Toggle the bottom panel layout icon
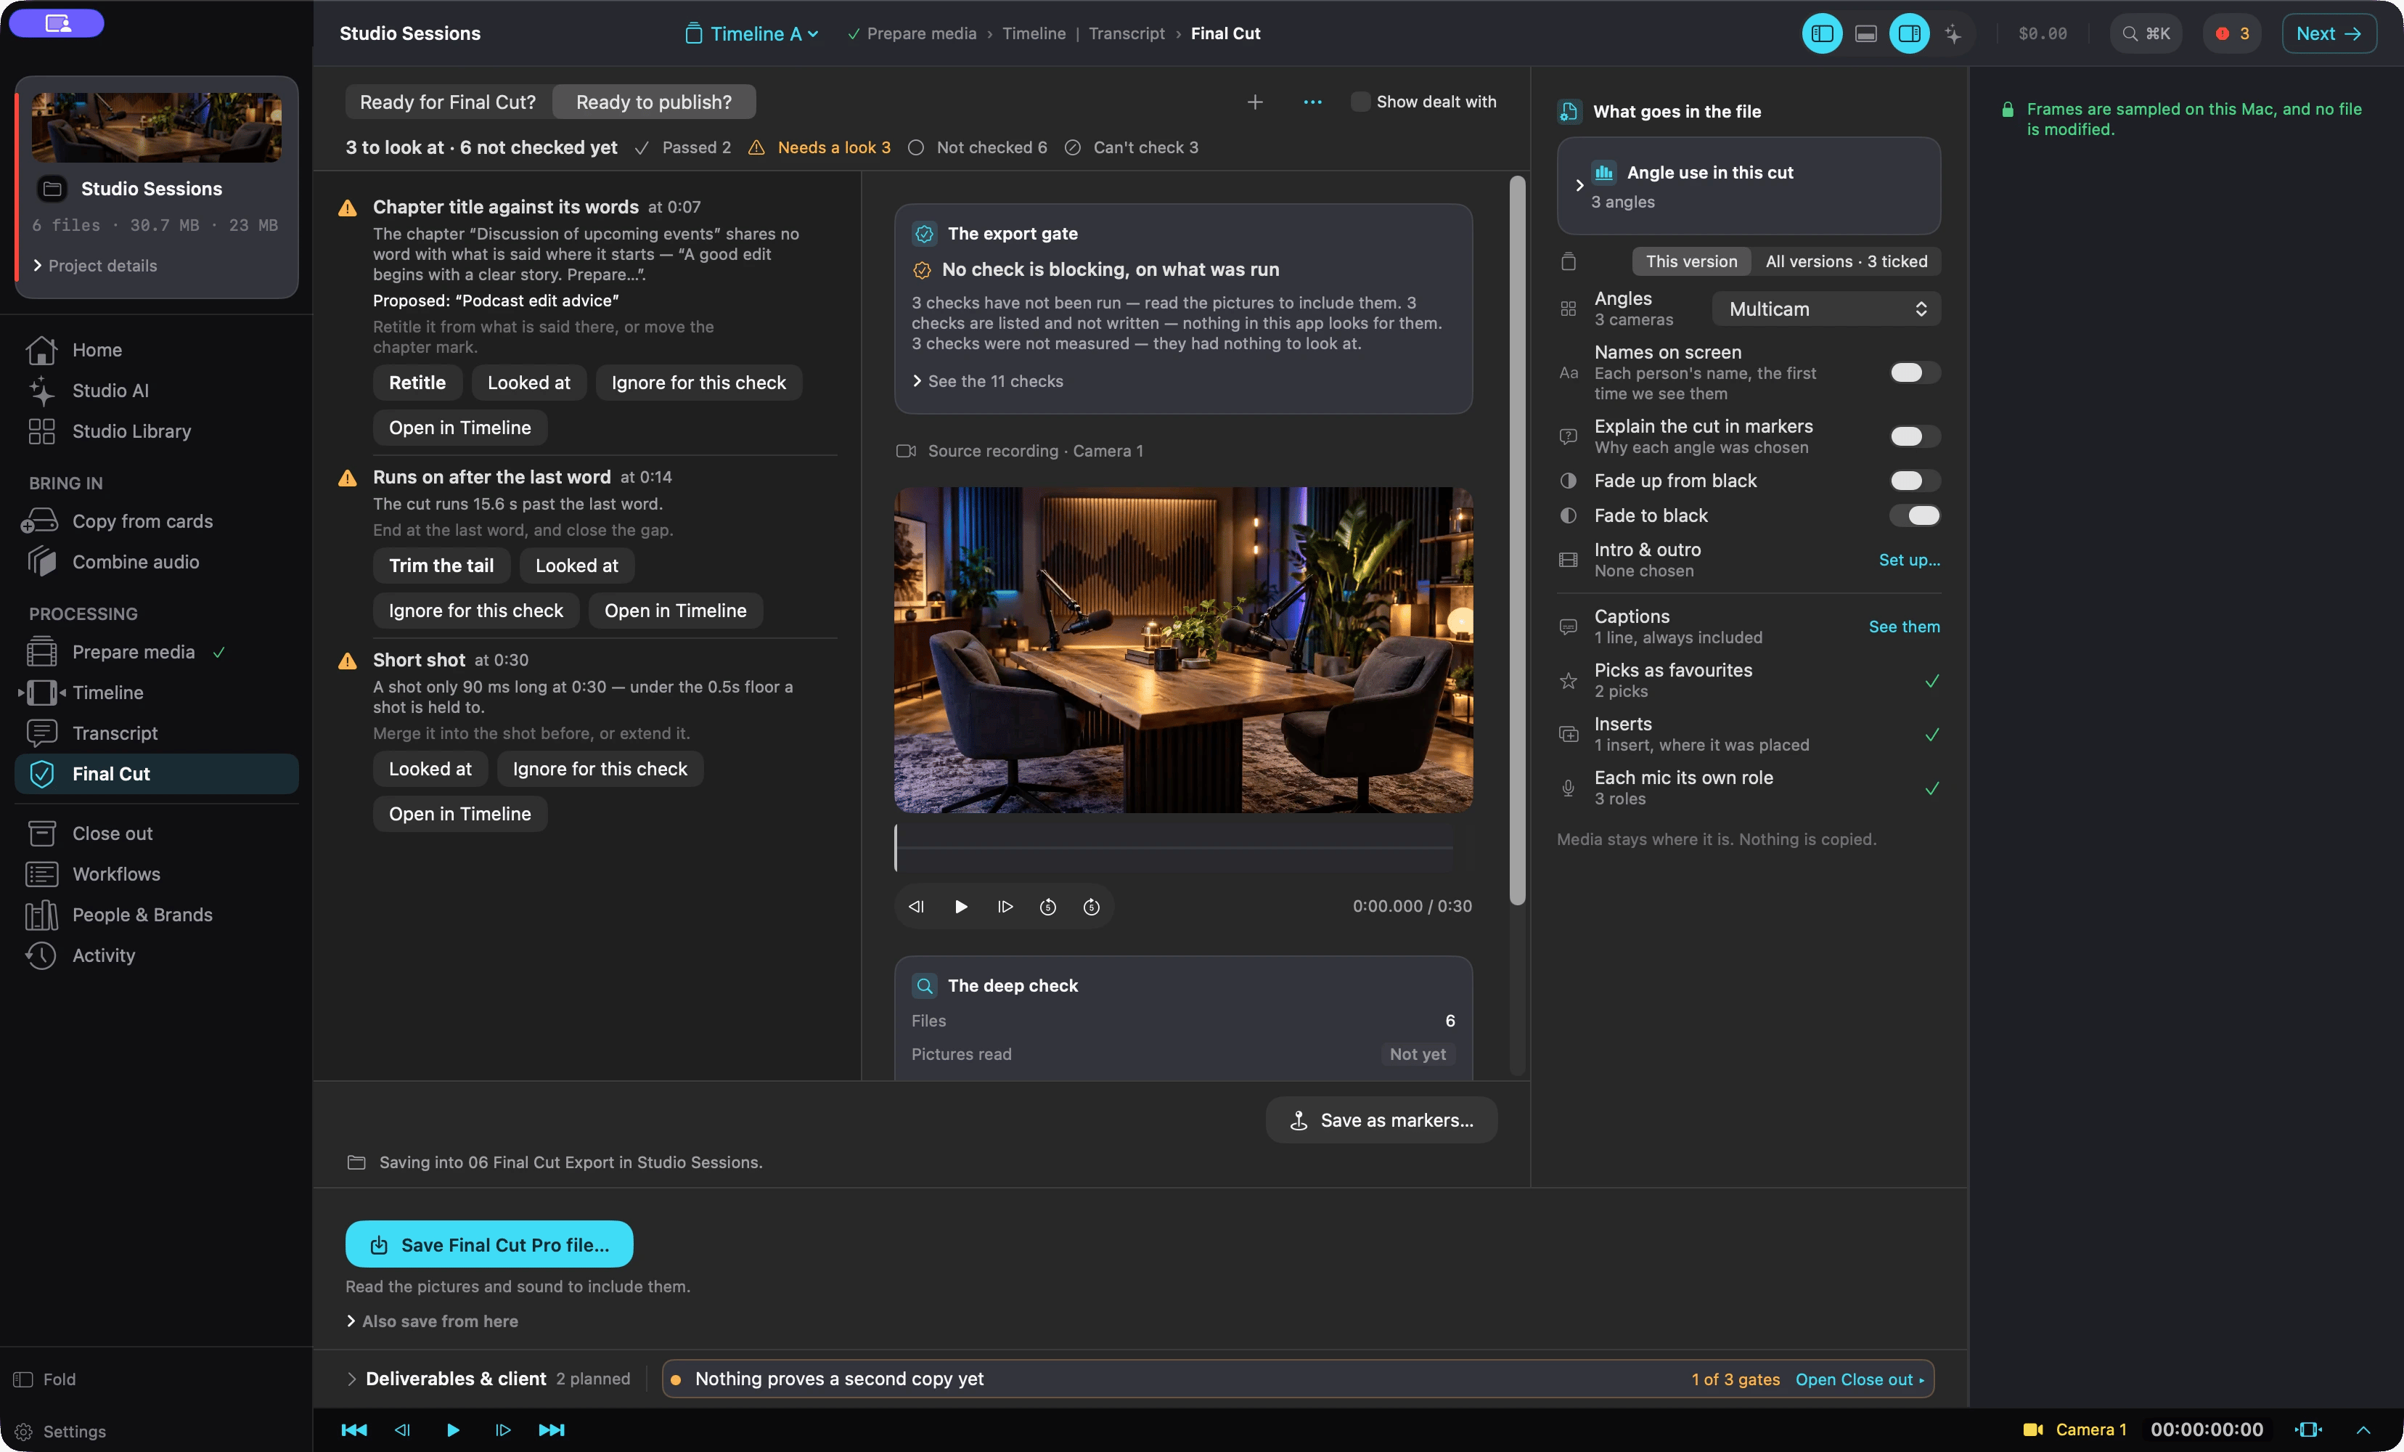 [1865, 34]
